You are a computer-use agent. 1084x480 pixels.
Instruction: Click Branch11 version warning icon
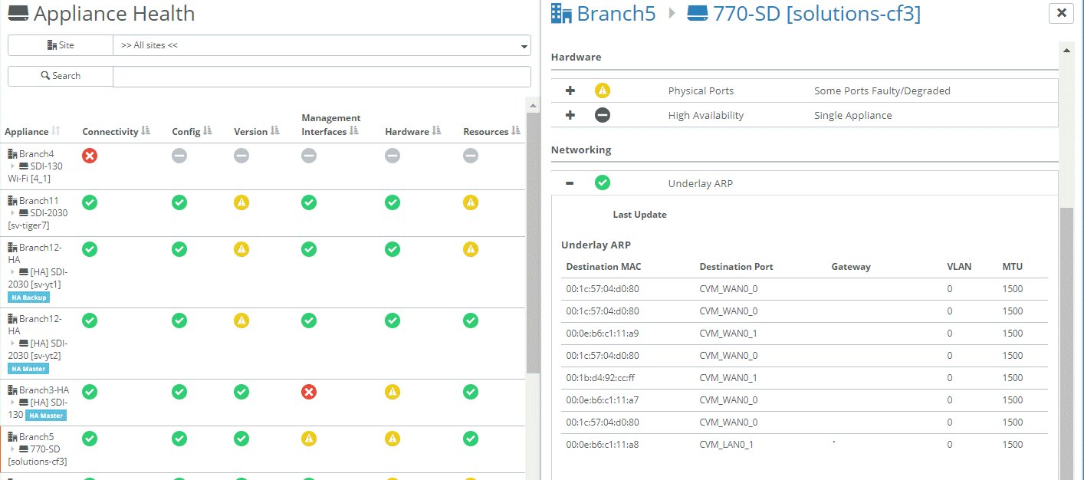[241, 202]
